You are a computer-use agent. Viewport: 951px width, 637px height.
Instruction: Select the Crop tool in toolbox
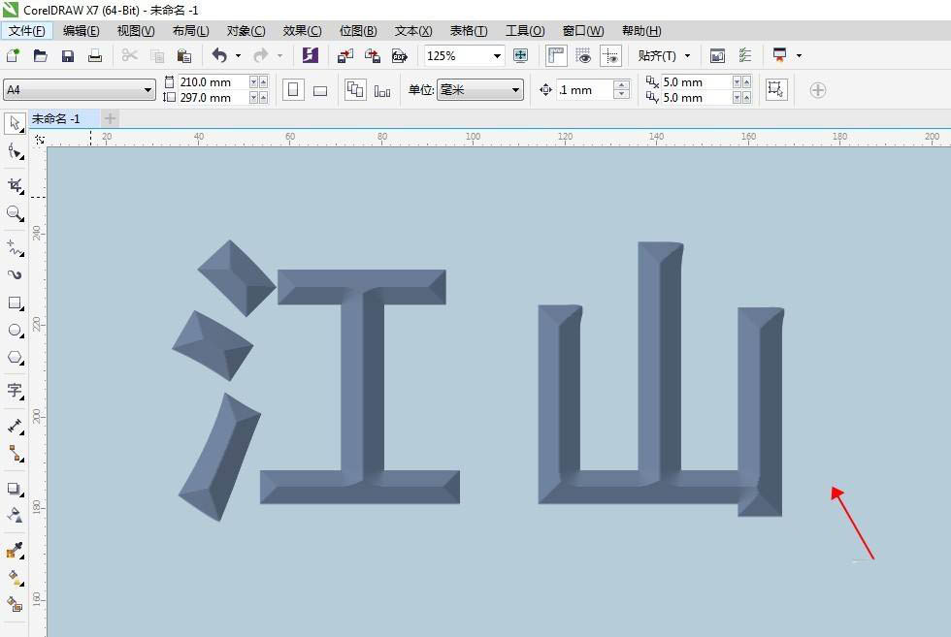tap(15, 184)
